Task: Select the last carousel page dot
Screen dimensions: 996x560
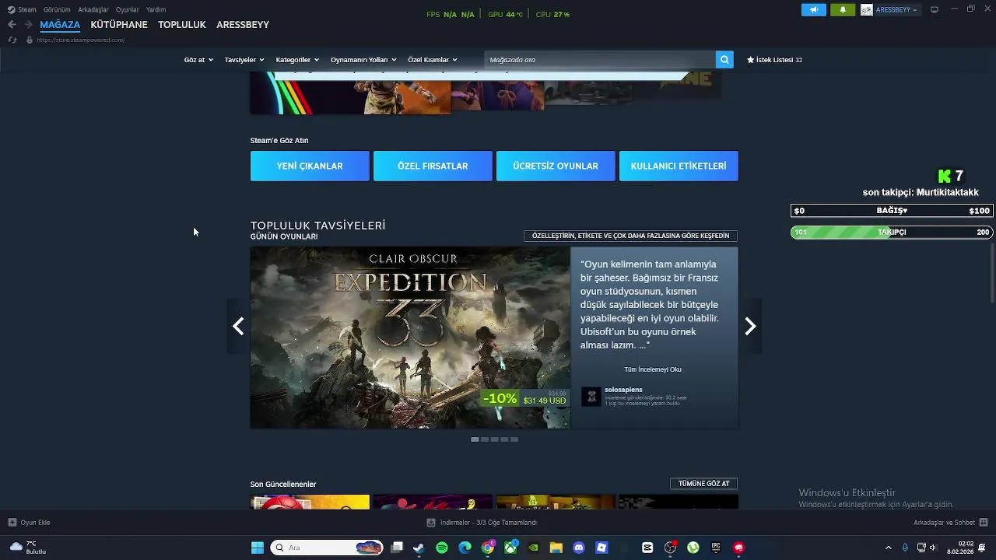Action: [514, 439]
